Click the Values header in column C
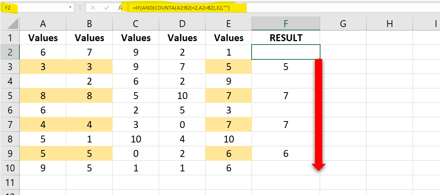Image resolution: width=440 pixels, height=195 pixels. pos(136,38)
